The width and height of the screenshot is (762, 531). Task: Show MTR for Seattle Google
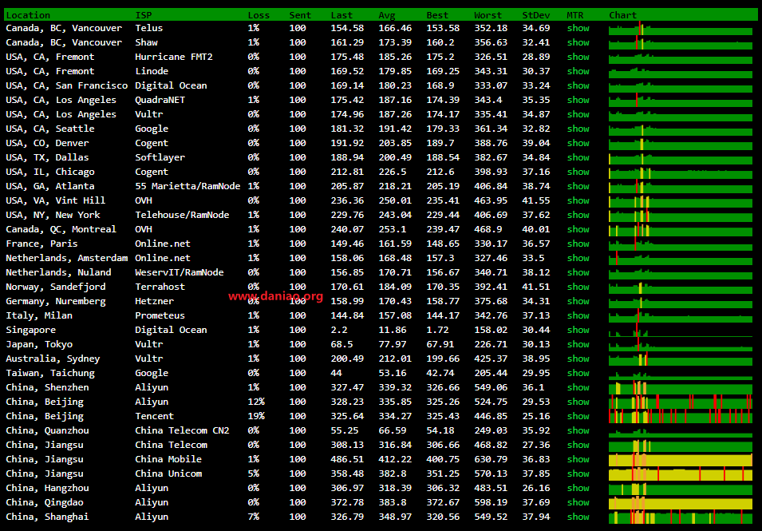click(x=578, y=129)
